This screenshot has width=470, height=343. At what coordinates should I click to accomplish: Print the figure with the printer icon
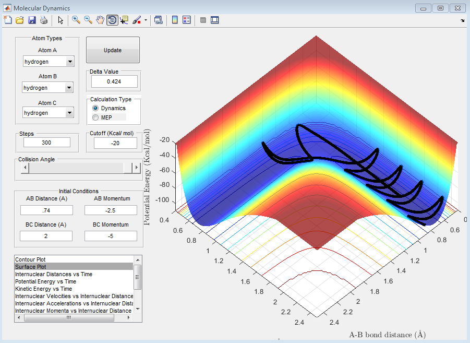click(x=44, y=20)
